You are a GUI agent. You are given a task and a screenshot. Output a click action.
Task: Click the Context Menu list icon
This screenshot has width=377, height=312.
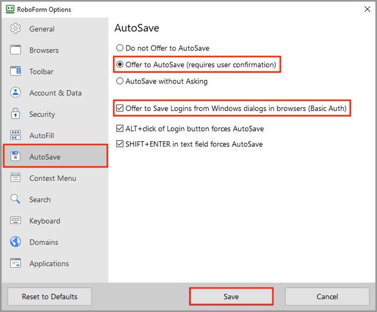(16, 178)
